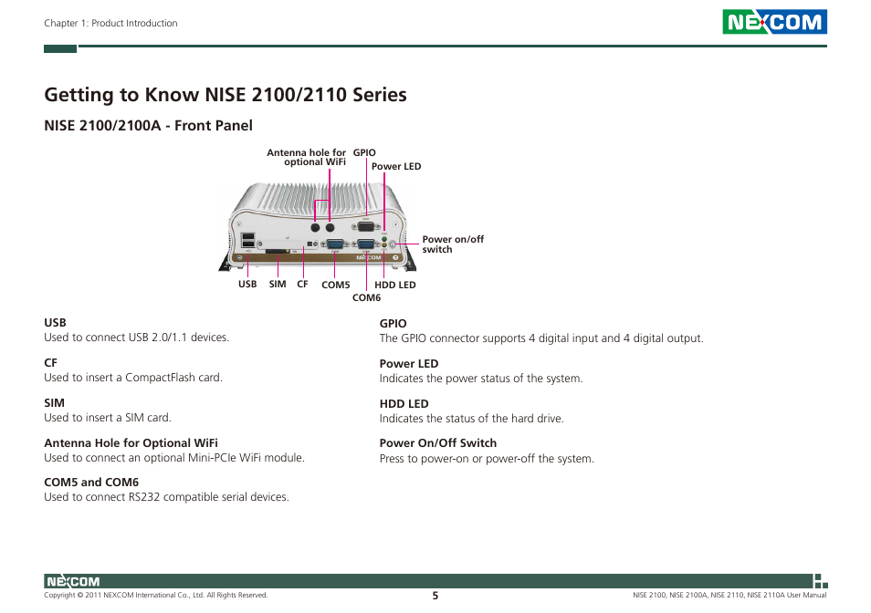Click the user manual title in footer
The width and height of the screenshot is (871, 613).
[729, 596]
